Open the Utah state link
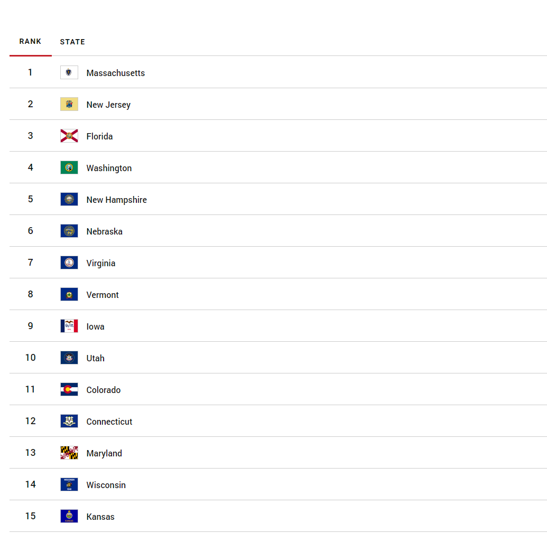 coord(95,358)
